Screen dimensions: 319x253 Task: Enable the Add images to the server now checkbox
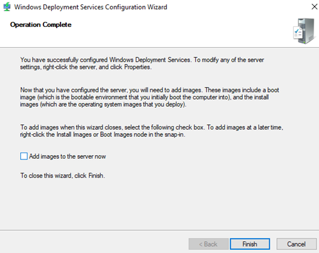[x=24, y=156]
